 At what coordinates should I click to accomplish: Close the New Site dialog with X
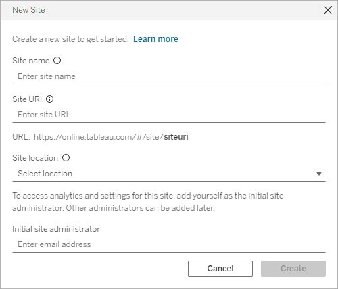[328, 10]
